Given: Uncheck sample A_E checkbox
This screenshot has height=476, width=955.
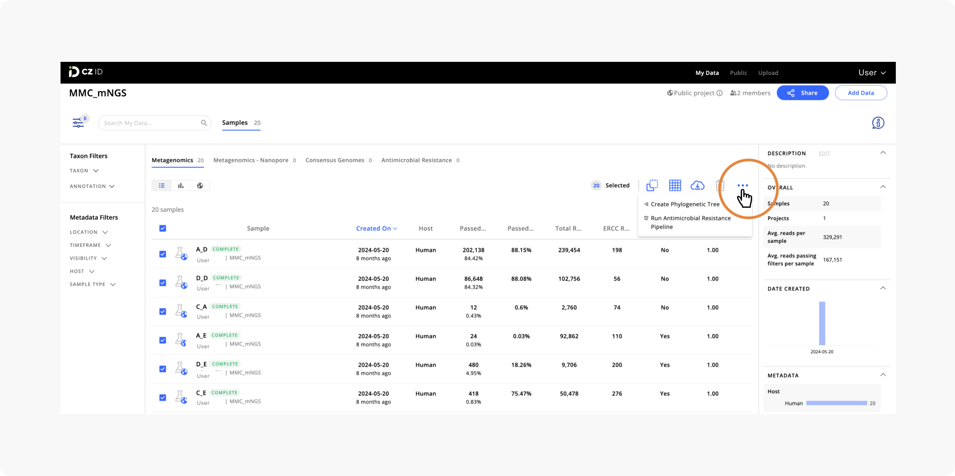Looking at the screenshot, I should tap(163, 340).
